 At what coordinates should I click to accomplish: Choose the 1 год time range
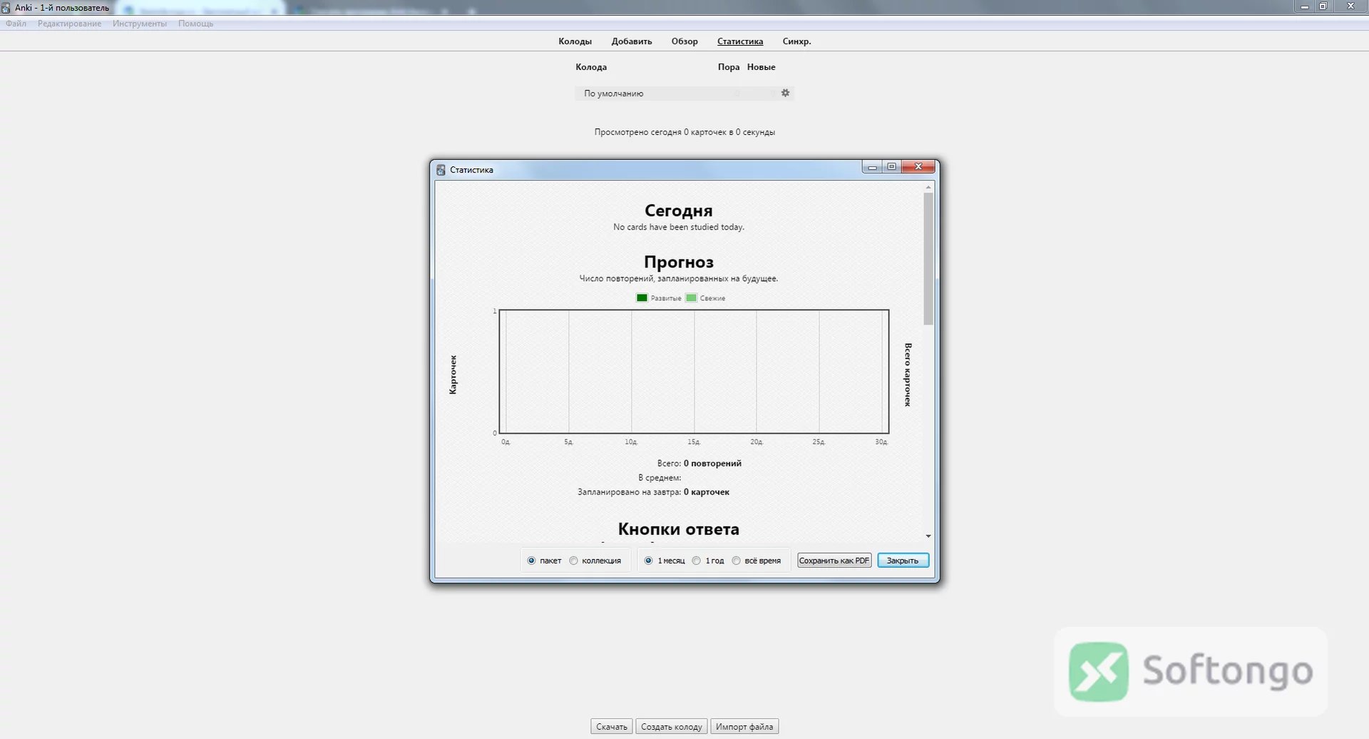697,561
